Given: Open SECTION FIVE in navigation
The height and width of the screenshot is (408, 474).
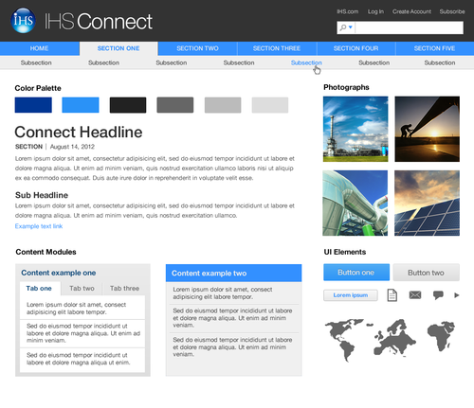Looking at the screenshot, I should (x=435, y=48).
